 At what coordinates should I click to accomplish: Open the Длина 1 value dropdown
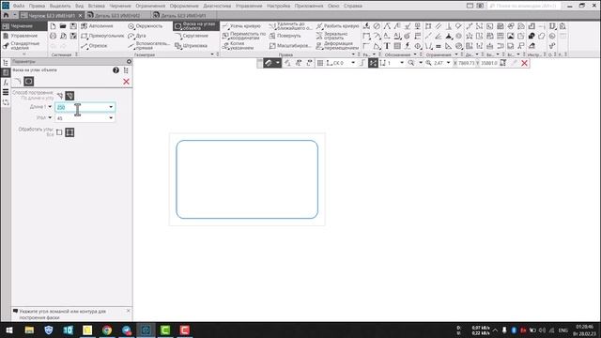point(111,107)
